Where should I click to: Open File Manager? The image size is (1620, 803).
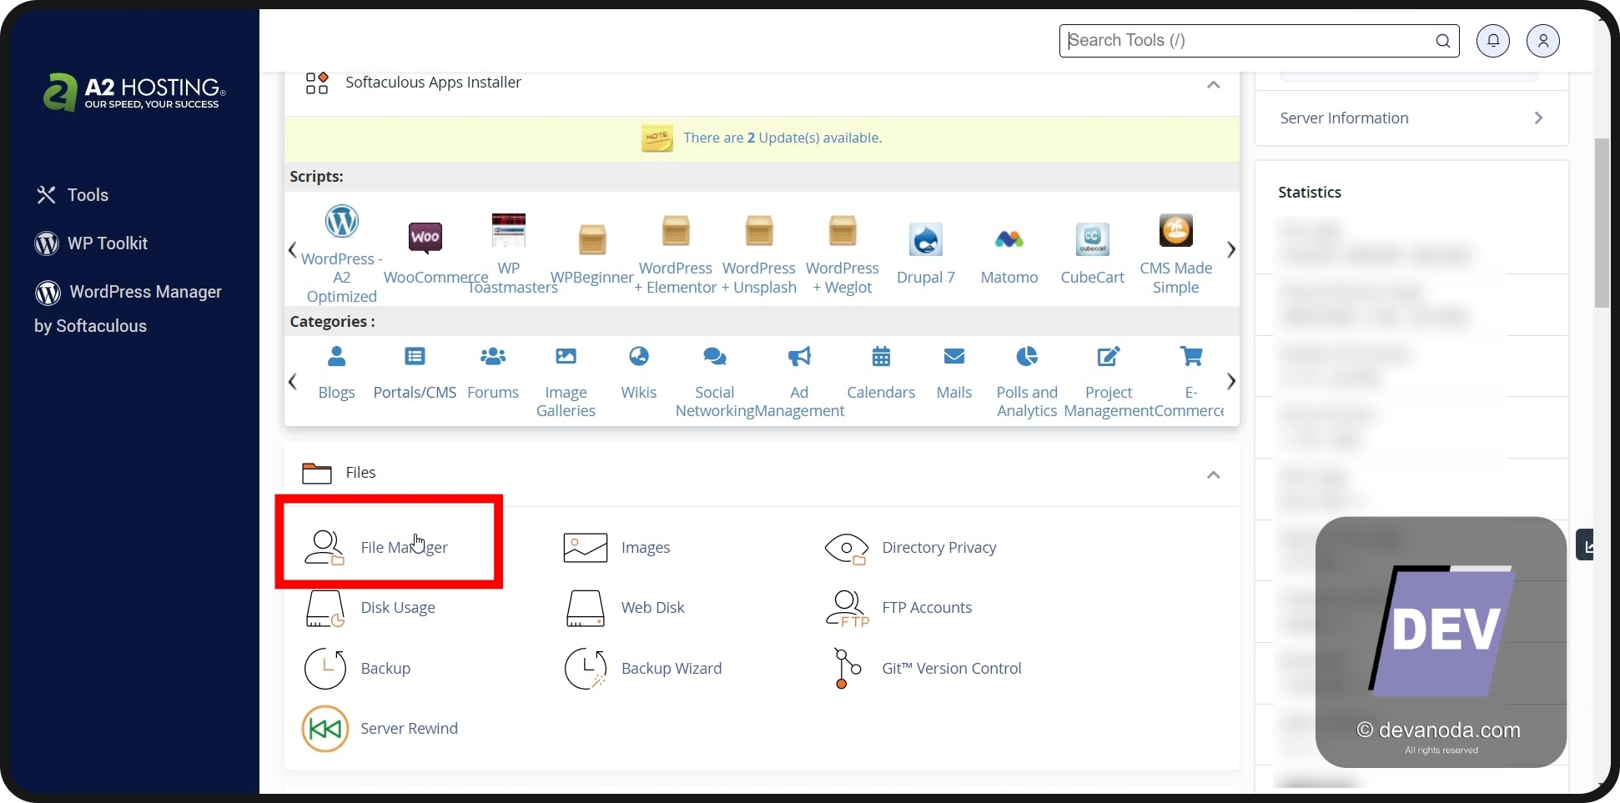tap(376, 547)
